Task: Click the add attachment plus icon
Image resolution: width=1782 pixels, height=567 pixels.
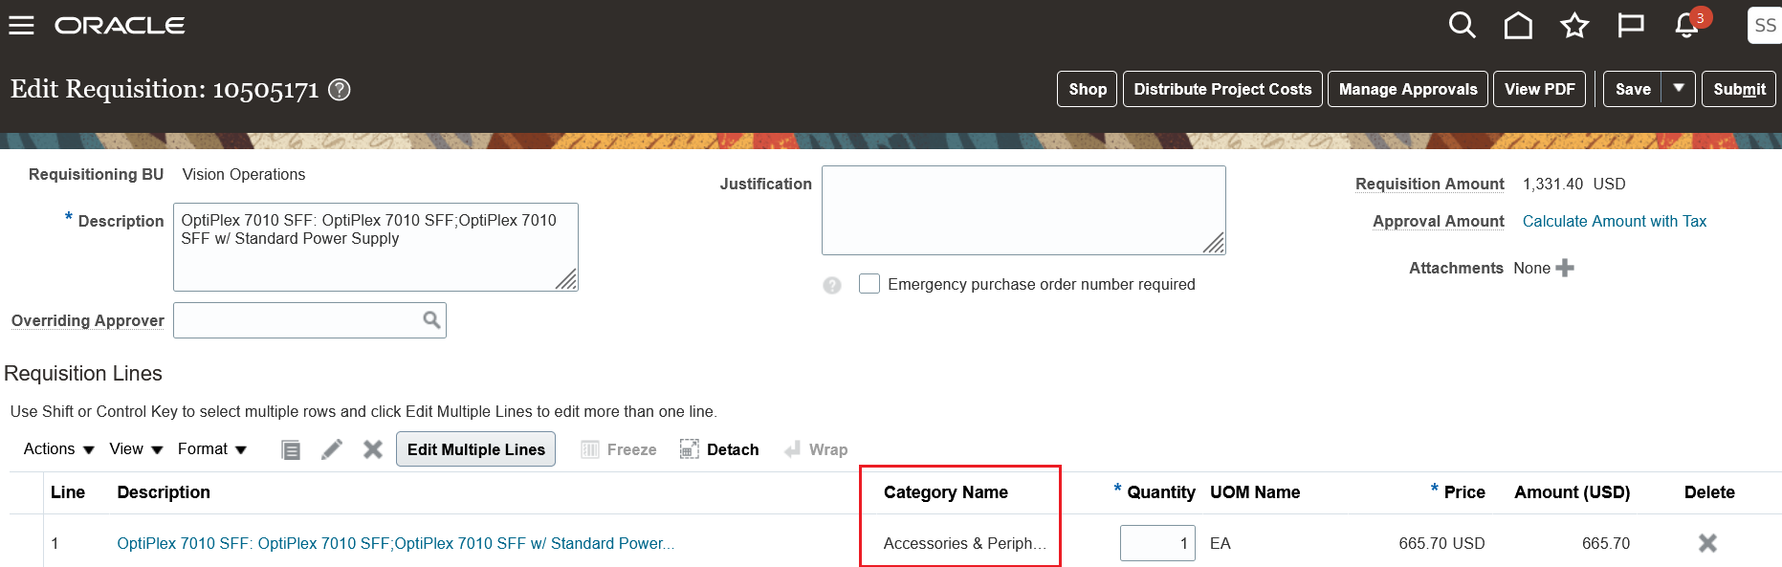Action: tap(1565, 268)
